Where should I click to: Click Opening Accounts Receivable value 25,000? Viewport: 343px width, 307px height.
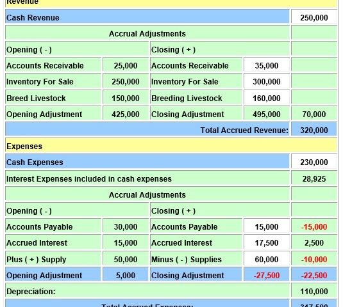[x=126, y=65]
